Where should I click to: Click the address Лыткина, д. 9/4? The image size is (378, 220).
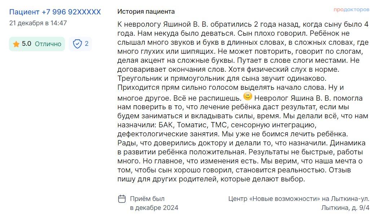[x=345, y=208]
